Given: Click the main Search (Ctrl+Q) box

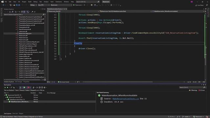Looking at the screenshot, I should (88, 2).
